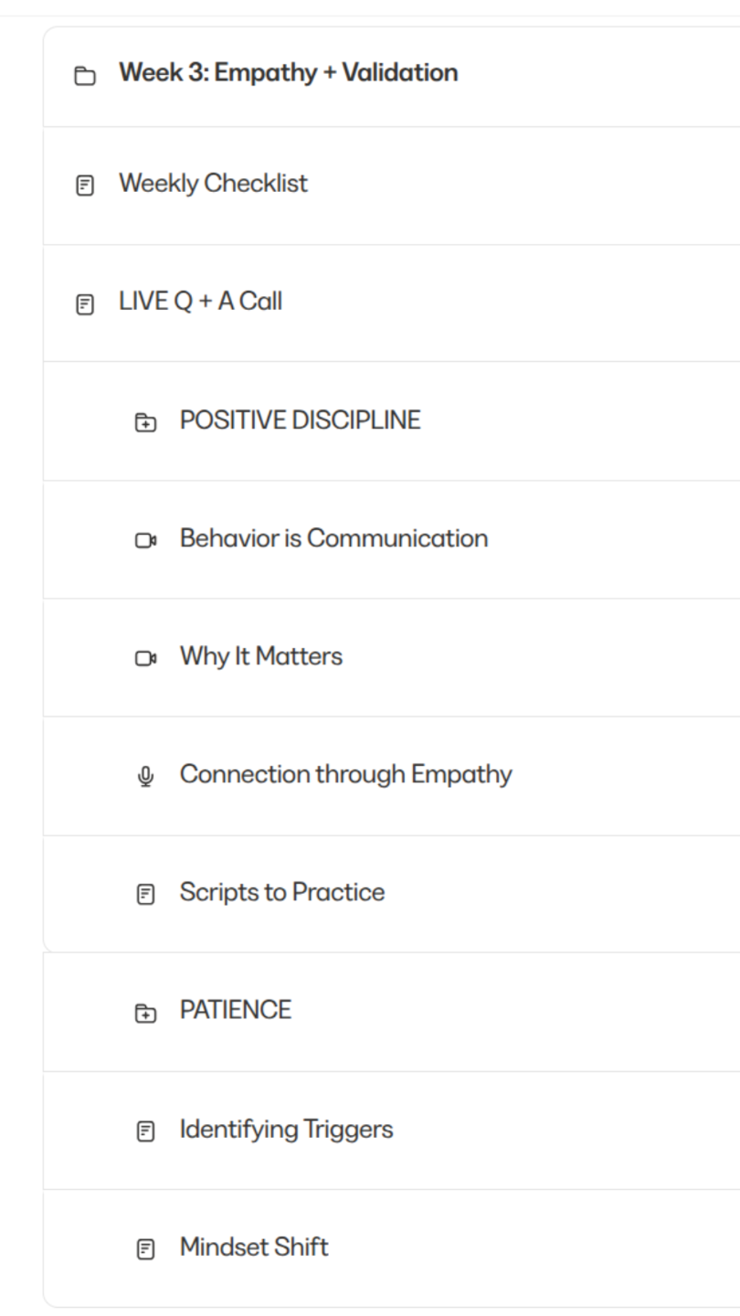Click the video camera icon for Behavior is Communication
This screenshot has width=740, height=1316.
(145, 541)
